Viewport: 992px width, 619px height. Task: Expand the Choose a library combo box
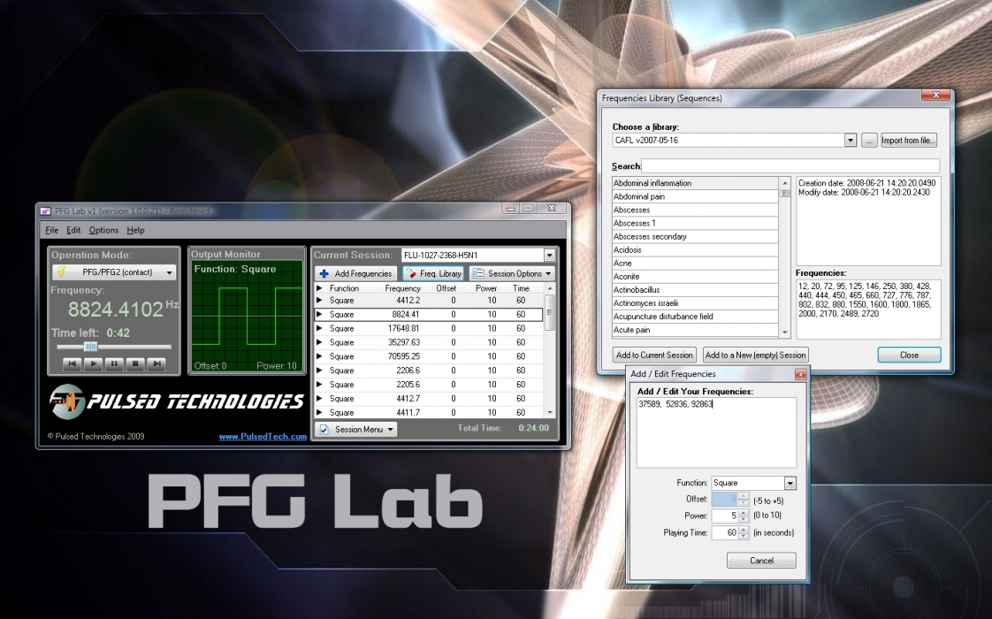click(x=851, y=140)
